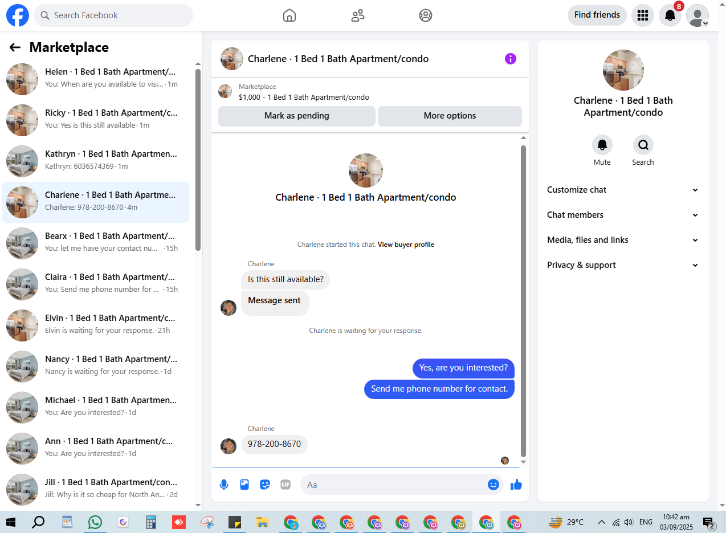Click 'Send me phone number for contact.' bubble
The image size is (726, 533).
pyautogui.click(x=439, y=389)
